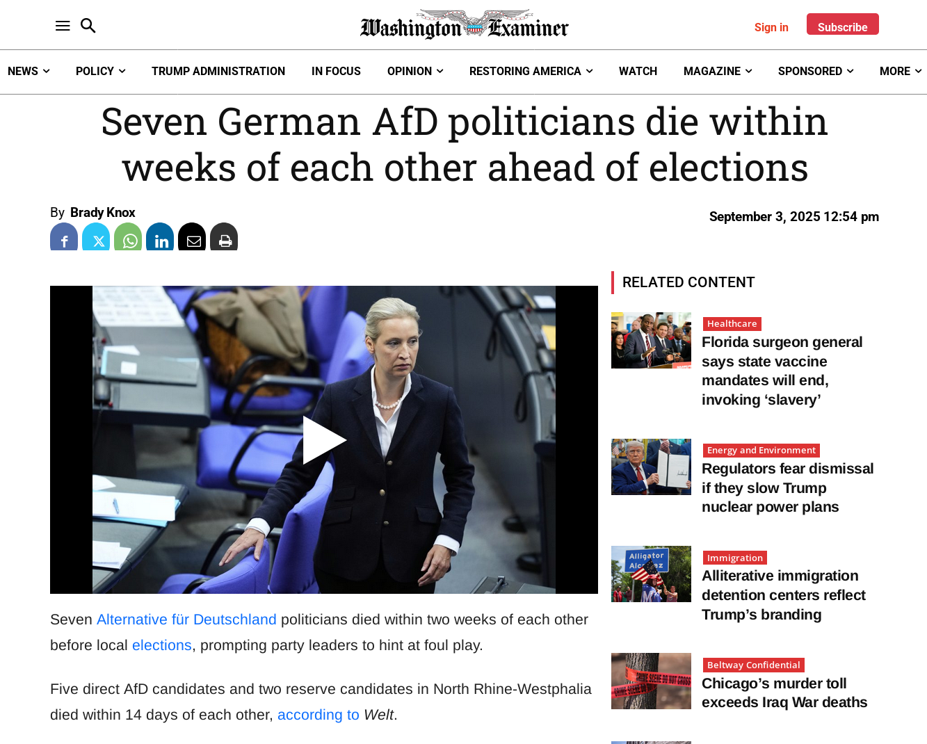The height and width of the screenshot is (744, 927).
Task: Print article using printer icon
Action: 224,237
